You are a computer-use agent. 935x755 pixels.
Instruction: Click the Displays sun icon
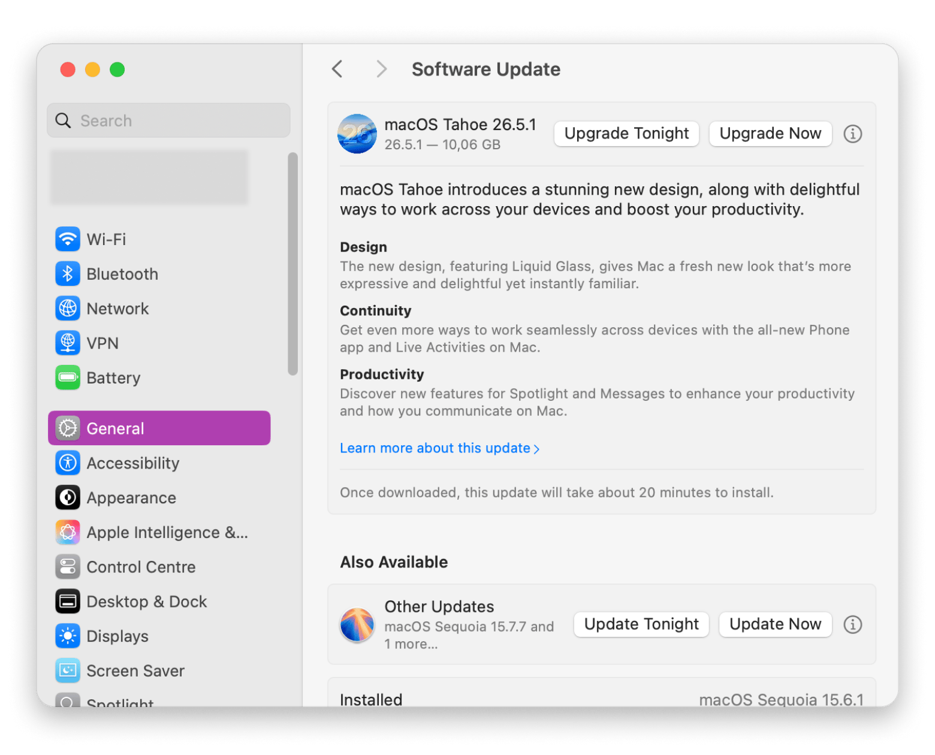click(x=68, y=636)
